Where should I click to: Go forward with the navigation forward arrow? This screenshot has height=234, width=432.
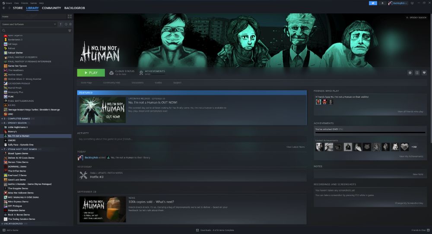click(9, 8)
